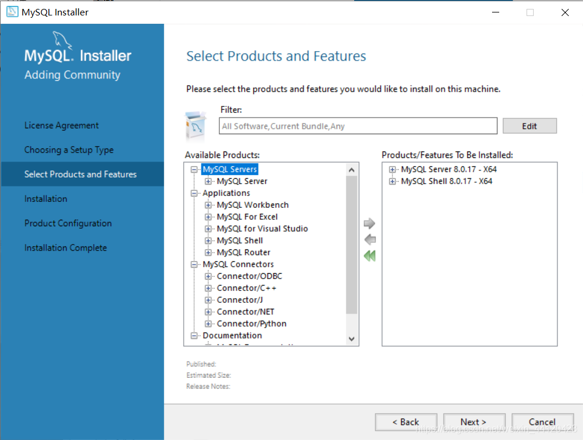Click the remove-product left arrow icon
Viewport: 583px width, 440px height.
(x=370, y=239)
